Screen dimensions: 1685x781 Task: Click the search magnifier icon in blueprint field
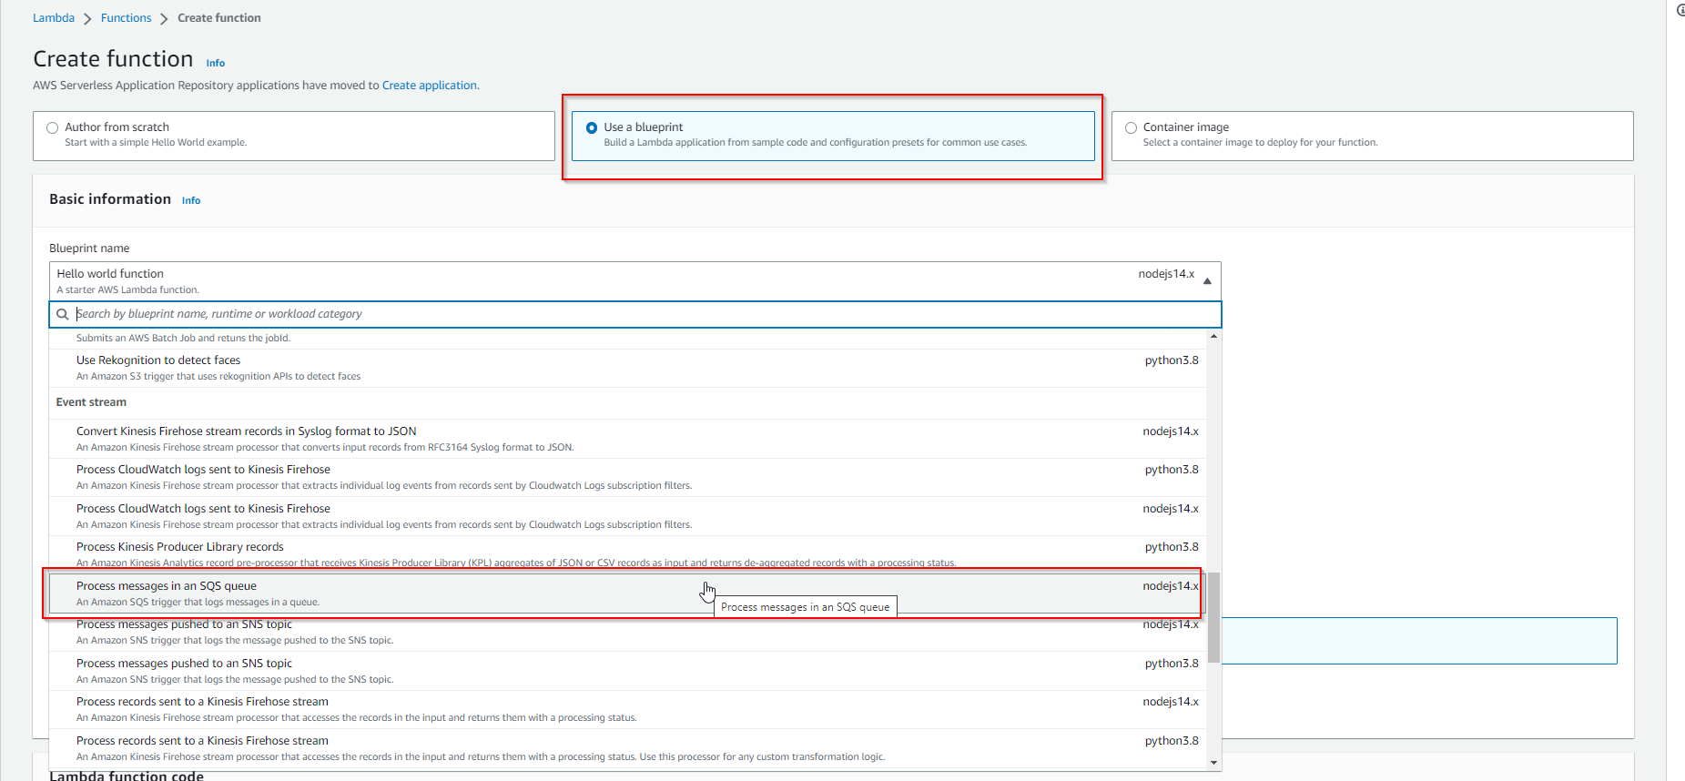point(63,314)
